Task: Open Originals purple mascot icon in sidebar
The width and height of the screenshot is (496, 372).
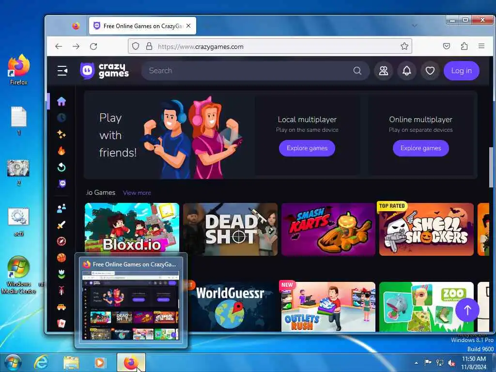Action: [x=62, y=184]
